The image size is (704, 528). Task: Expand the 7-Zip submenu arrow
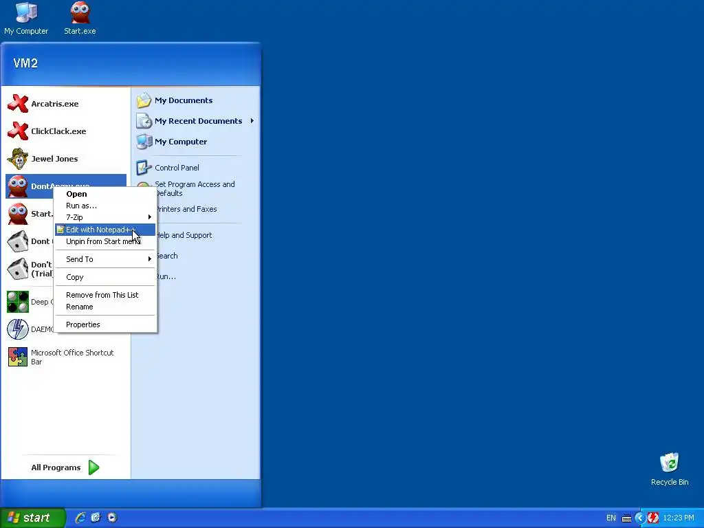tap(149, 217)
